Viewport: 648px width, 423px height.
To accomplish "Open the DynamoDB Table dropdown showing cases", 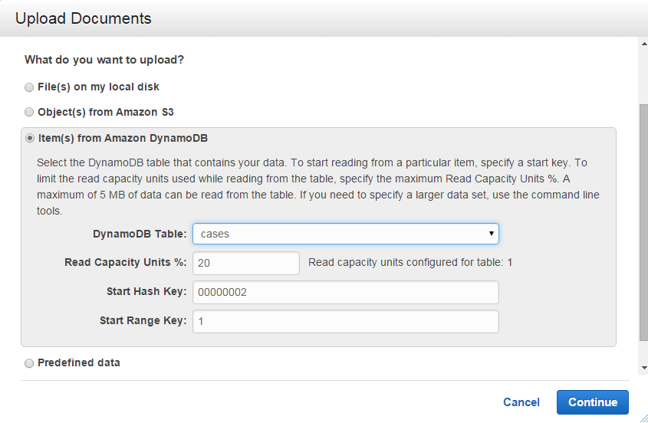I will click(x=345, y=234).
